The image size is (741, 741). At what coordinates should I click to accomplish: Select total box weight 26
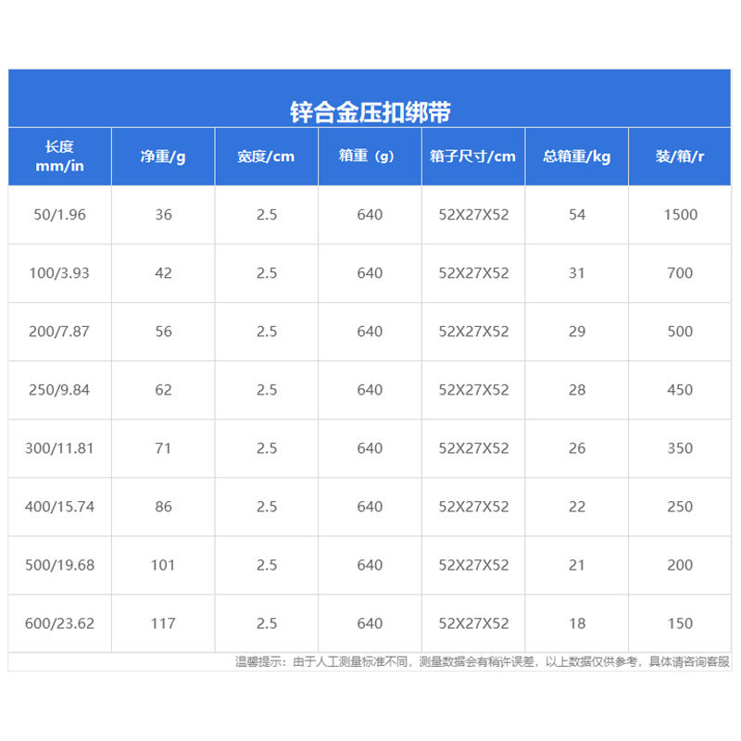tap(577, 448)
